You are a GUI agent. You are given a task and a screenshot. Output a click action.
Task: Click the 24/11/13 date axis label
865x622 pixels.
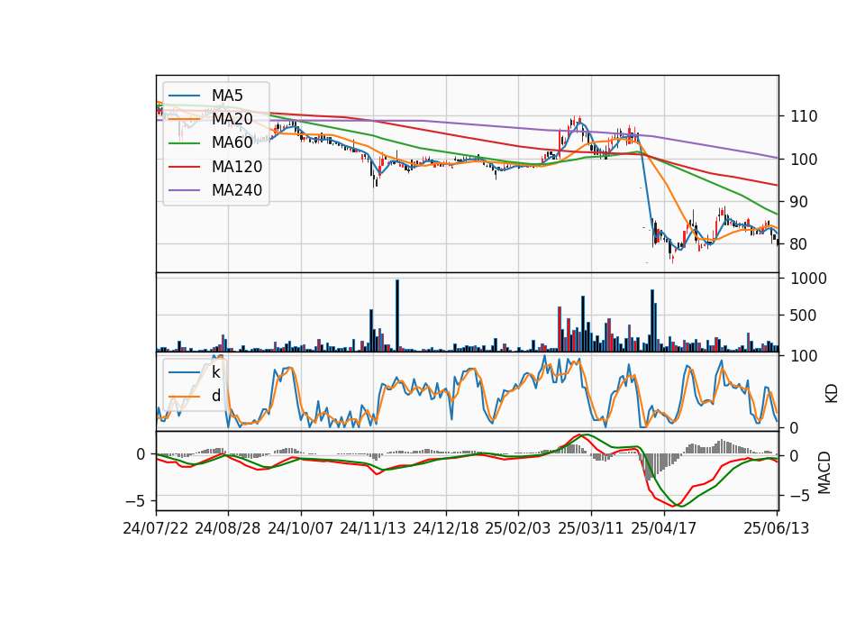tap(373, 528)
